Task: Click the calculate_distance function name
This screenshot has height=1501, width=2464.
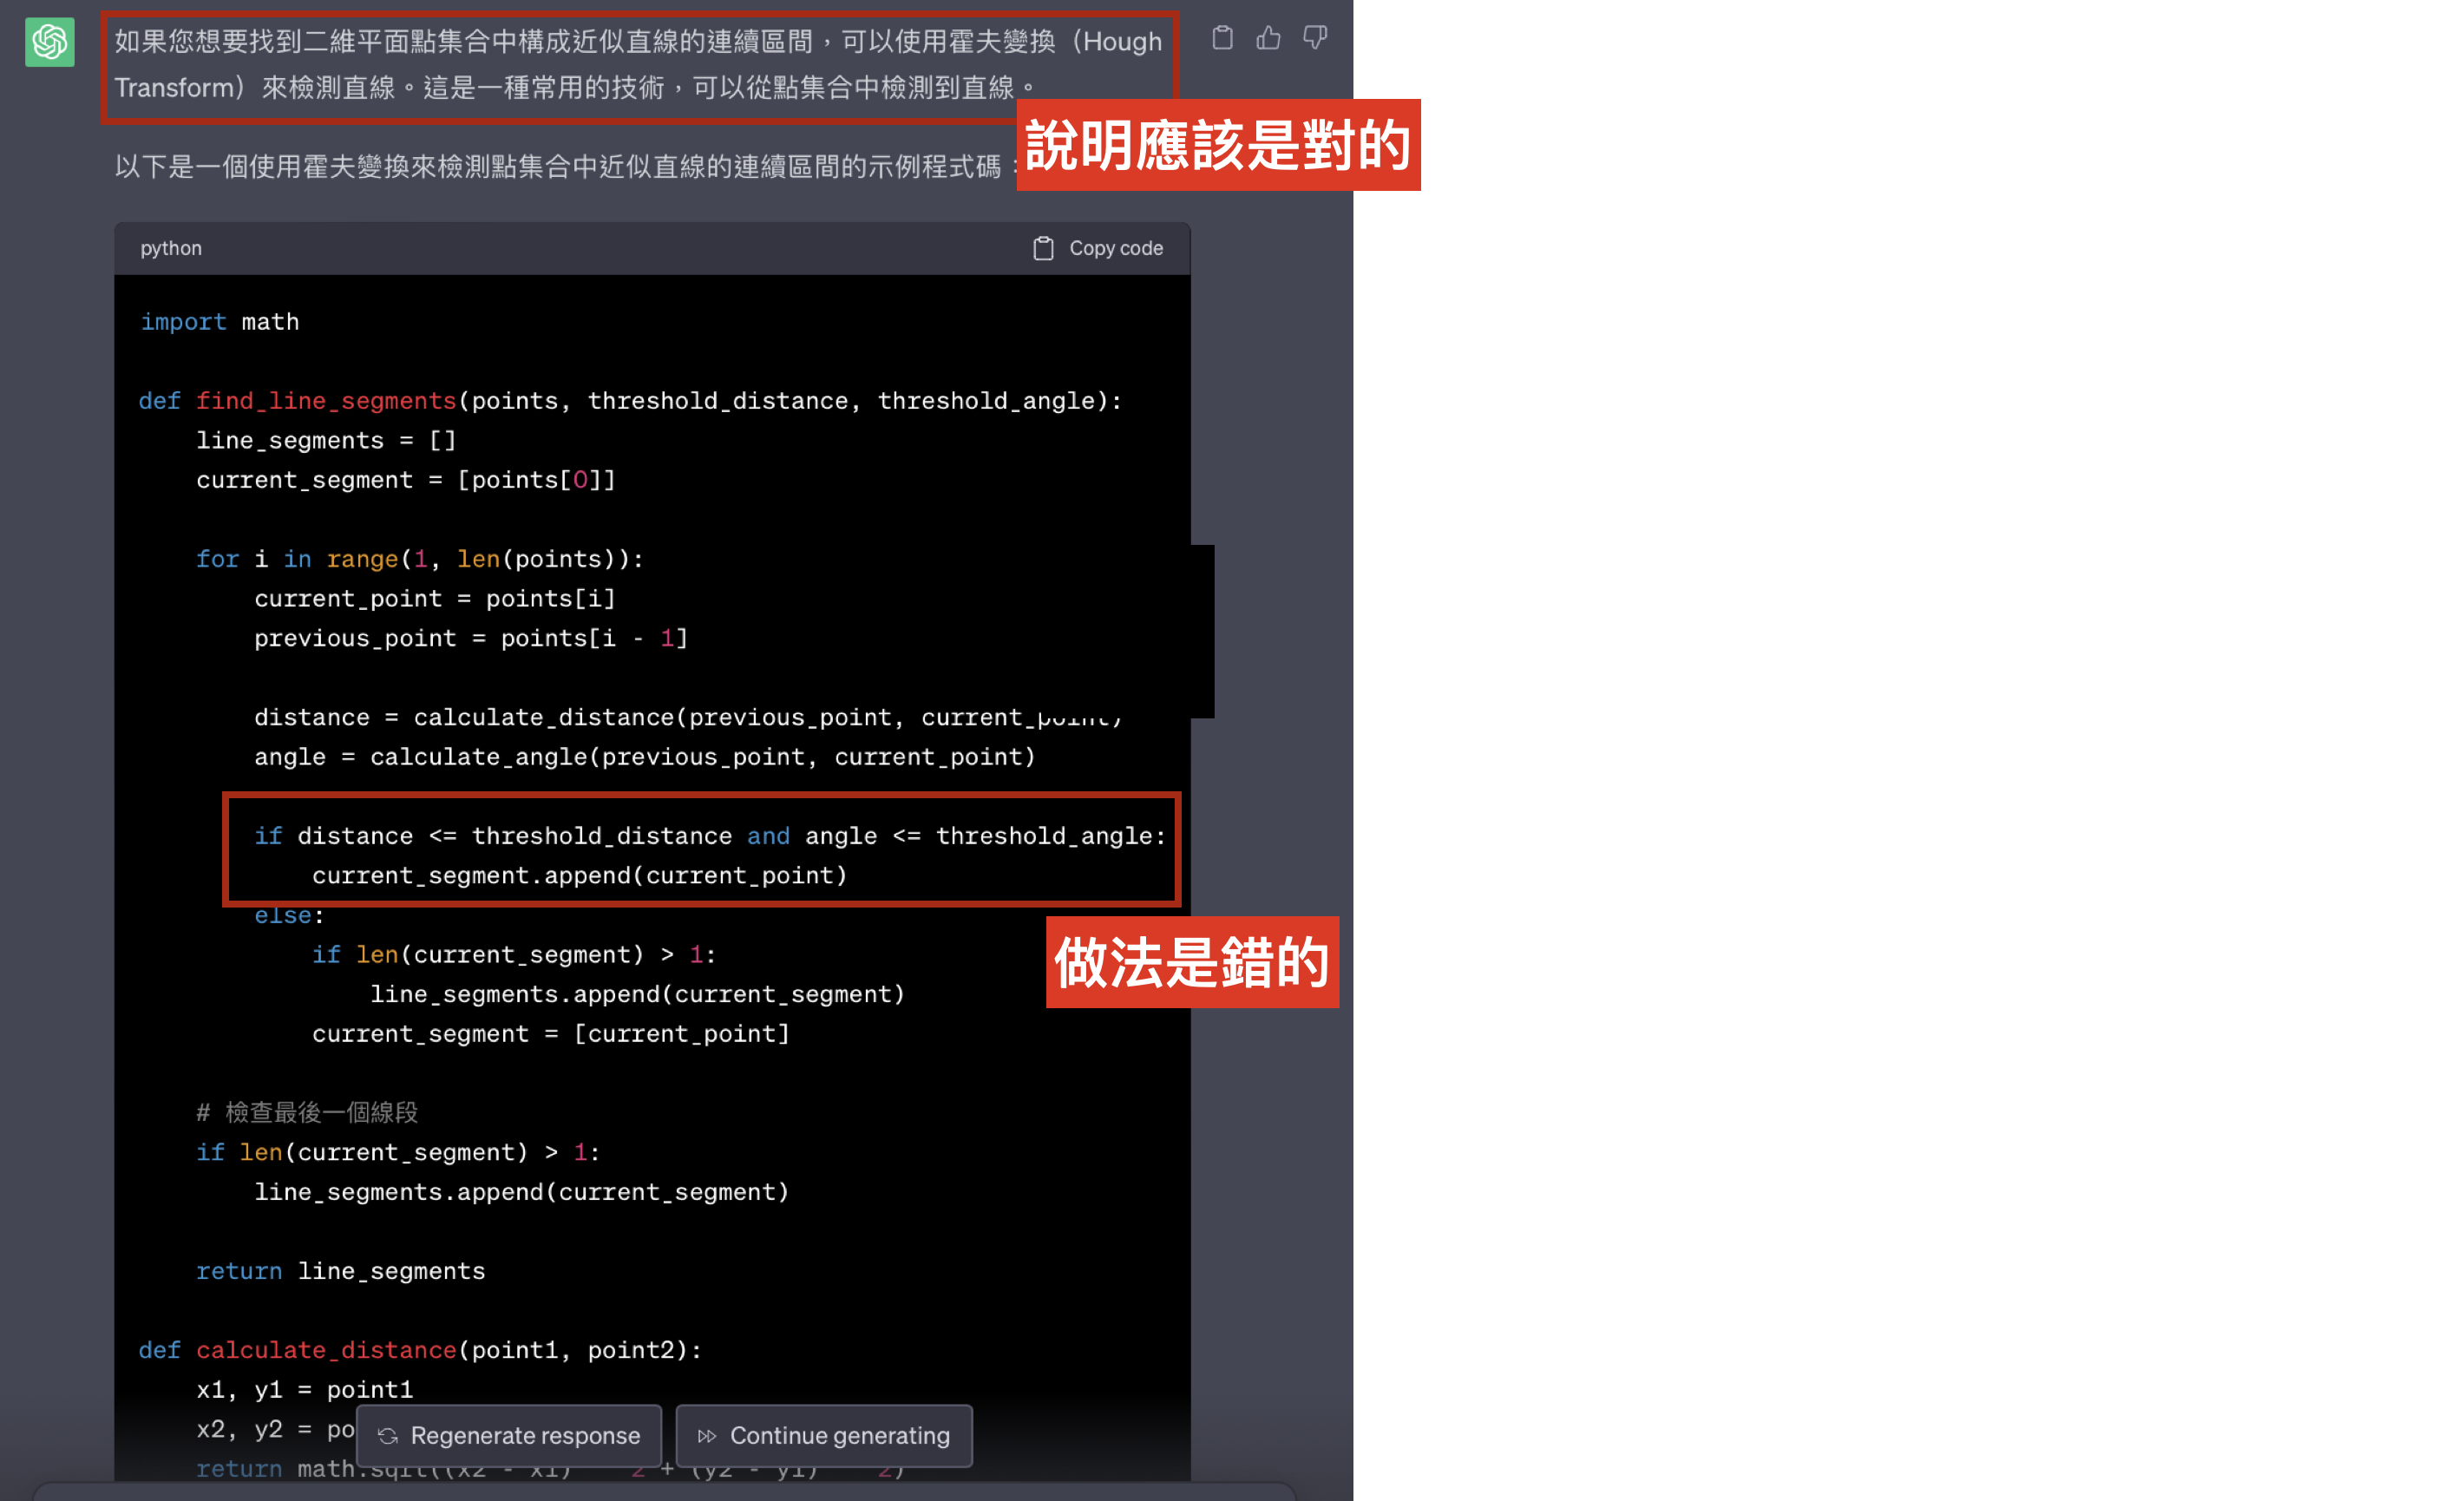Action: (326, 1350)
